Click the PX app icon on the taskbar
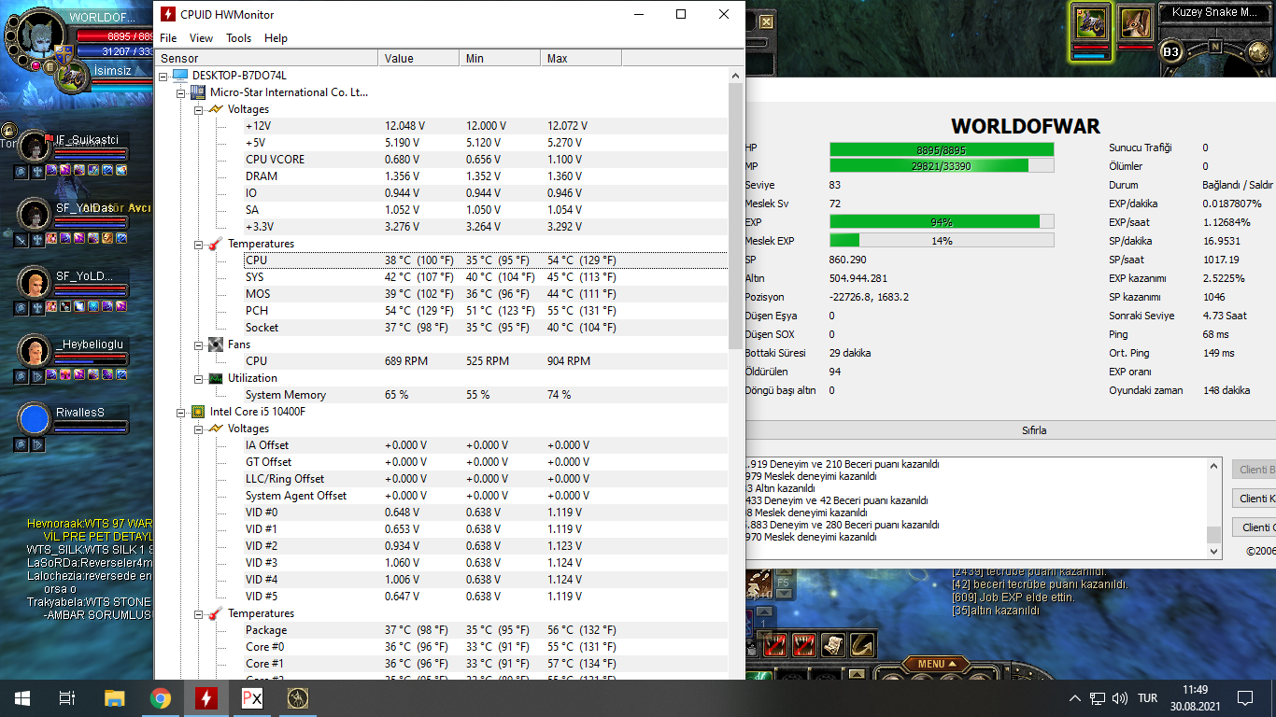 click(x=251, y=698)
